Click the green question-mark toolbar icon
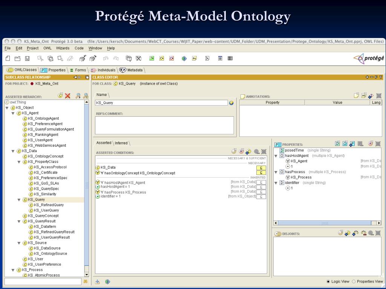The width and height of the screenshot is (386, 289). [x=152, y=58]
